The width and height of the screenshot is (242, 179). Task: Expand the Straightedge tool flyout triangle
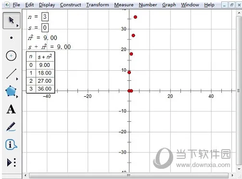[17, 79]
